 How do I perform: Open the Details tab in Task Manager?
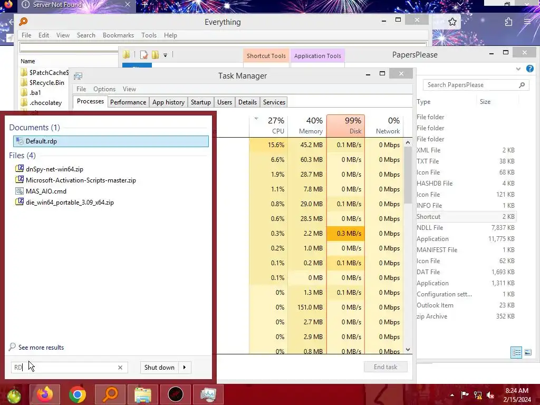248,102
